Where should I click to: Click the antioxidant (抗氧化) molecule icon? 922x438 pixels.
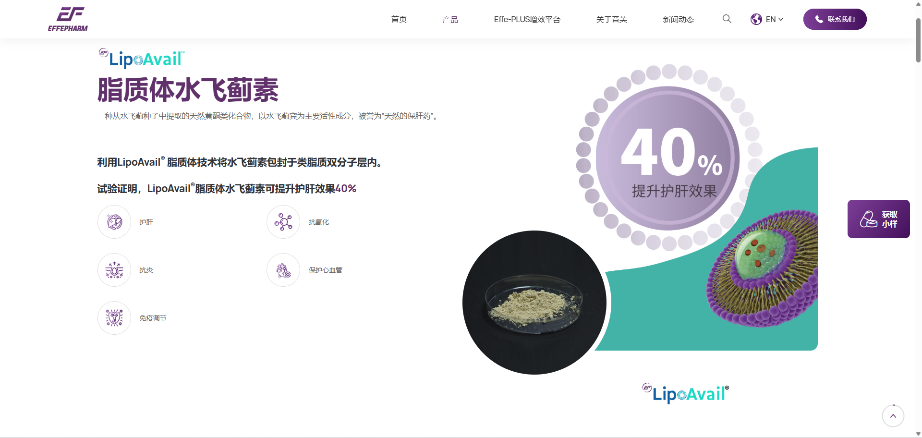pyautogui.click(x=283, y=222)
